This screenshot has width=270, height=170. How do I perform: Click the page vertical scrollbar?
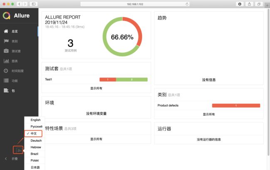tap(268, 83)
